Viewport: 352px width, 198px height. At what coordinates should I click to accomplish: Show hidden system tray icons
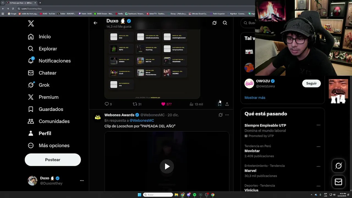click(311, 195)
